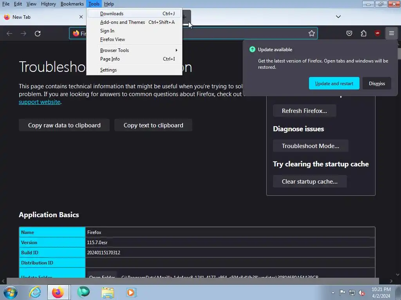
Task: Click the network tray icon
Action: 352,293
